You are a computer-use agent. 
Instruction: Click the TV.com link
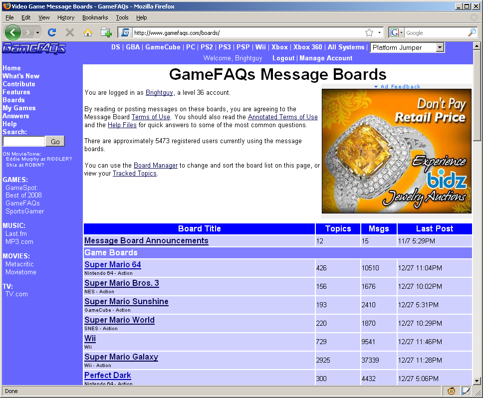(16, 294)
